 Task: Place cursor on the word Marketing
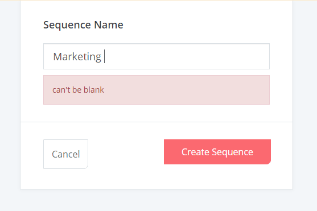77,57
